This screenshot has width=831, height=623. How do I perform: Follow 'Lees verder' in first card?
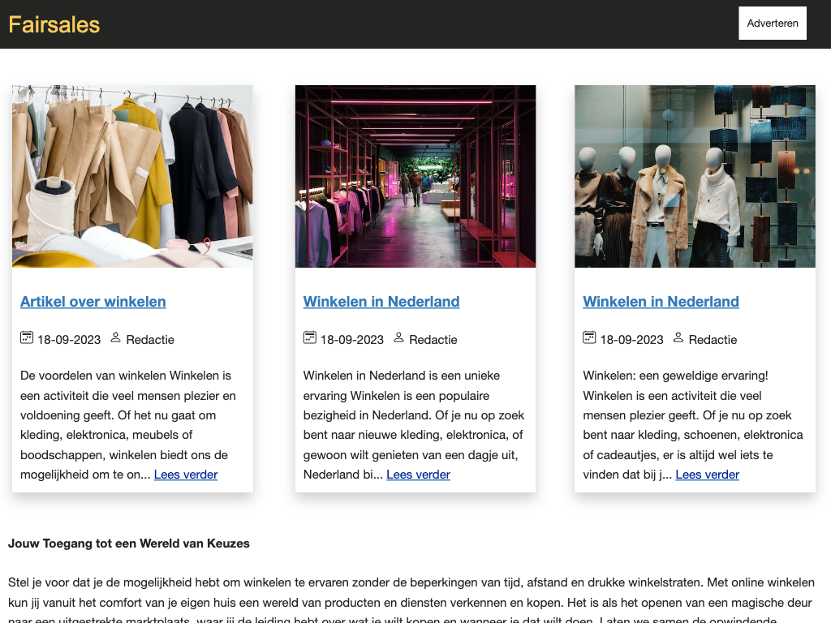coord(186,475)
